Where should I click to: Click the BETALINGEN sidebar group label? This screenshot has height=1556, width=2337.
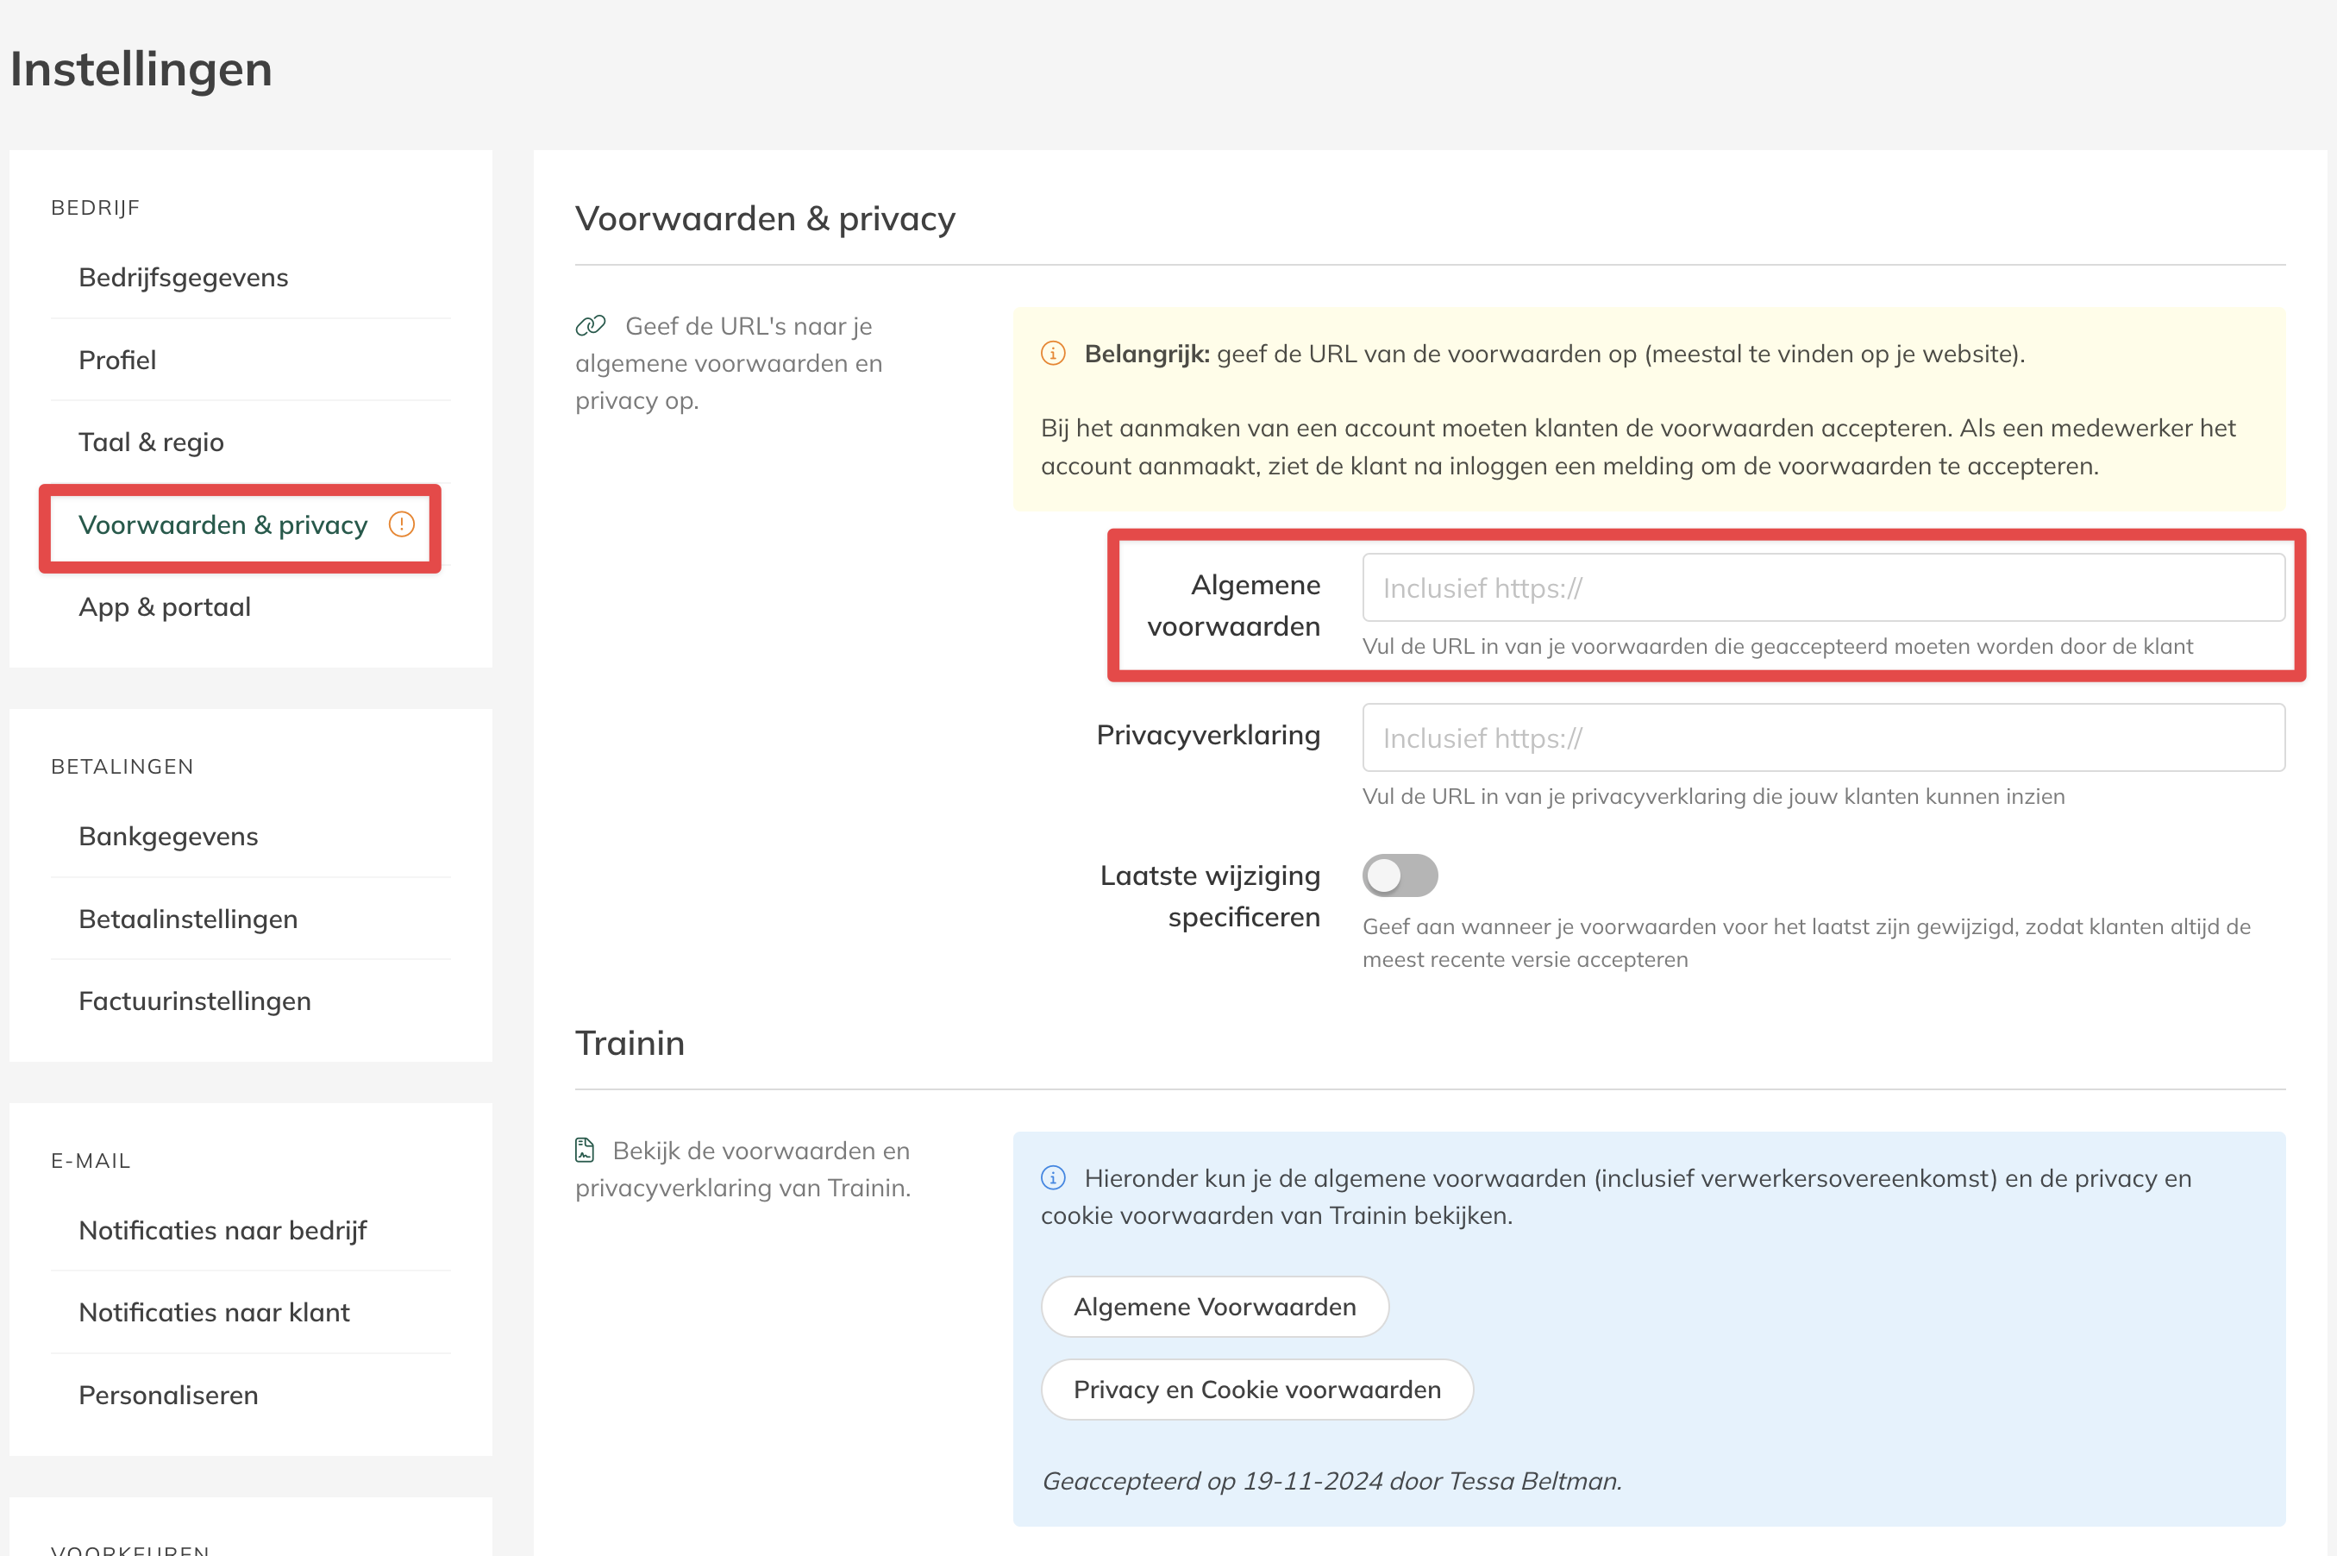[x=122, y=766]
